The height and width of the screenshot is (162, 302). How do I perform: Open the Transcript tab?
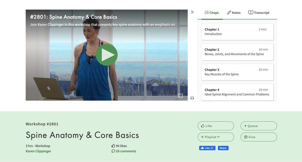point(259,12)
